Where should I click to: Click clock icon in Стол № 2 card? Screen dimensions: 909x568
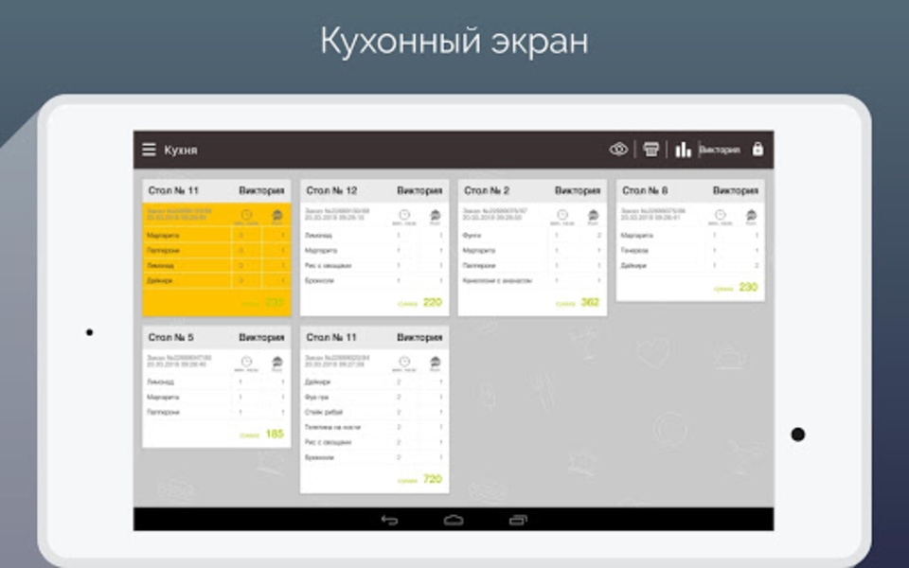pyautogui.click(x=561, y=216)
